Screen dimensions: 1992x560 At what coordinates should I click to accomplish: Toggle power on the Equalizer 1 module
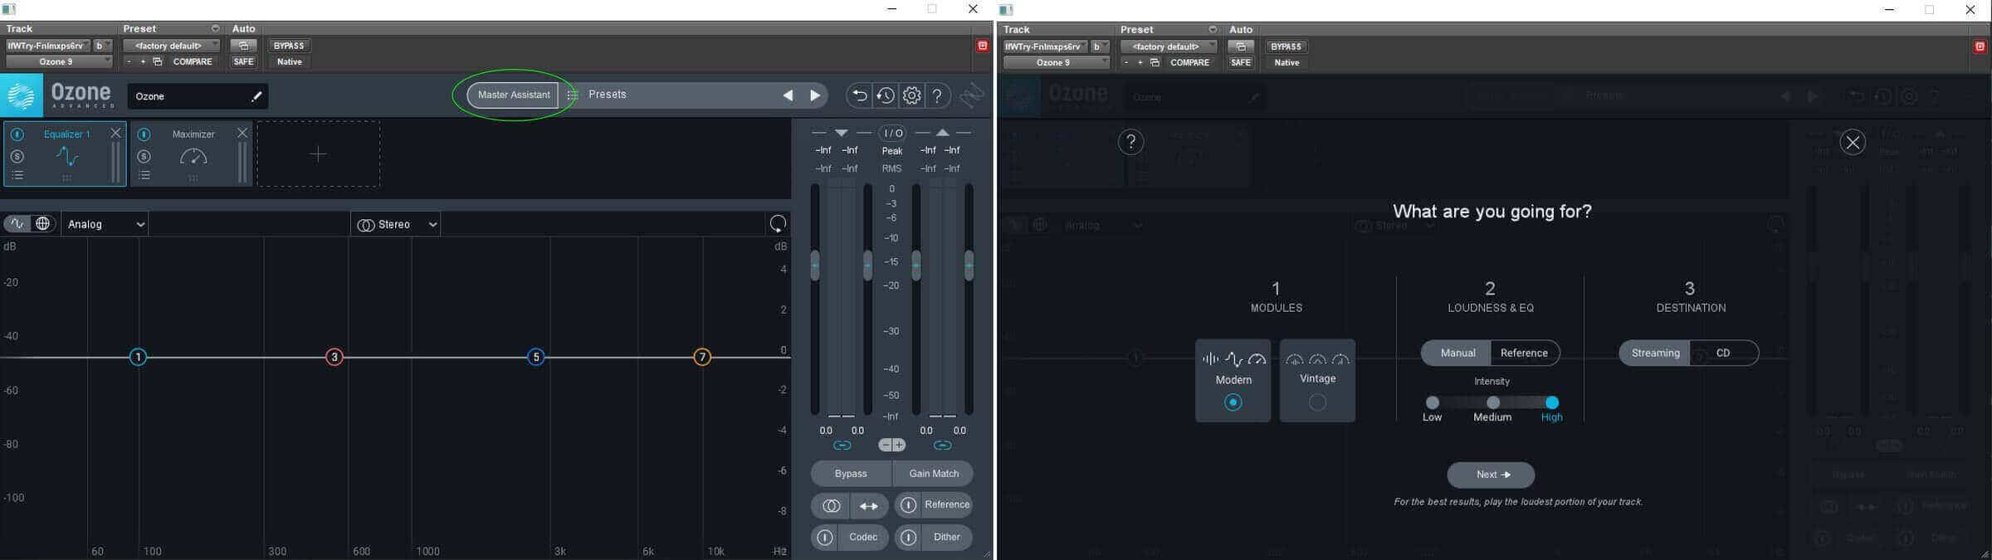click(x=17, y=134)
